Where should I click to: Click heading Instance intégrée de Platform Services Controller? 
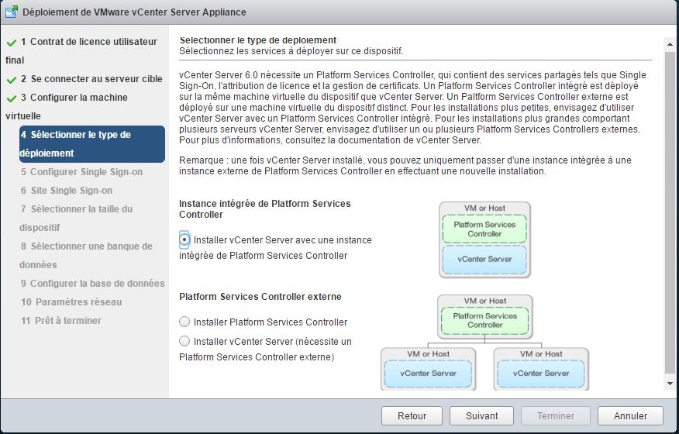pos(264,208)
